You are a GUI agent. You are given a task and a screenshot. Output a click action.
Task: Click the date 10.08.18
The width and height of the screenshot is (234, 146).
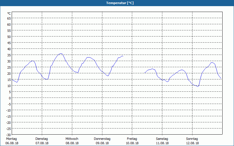(132, 143)
